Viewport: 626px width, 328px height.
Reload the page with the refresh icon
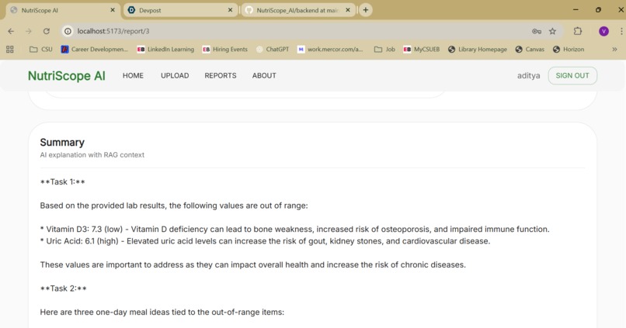pos(47,31)
